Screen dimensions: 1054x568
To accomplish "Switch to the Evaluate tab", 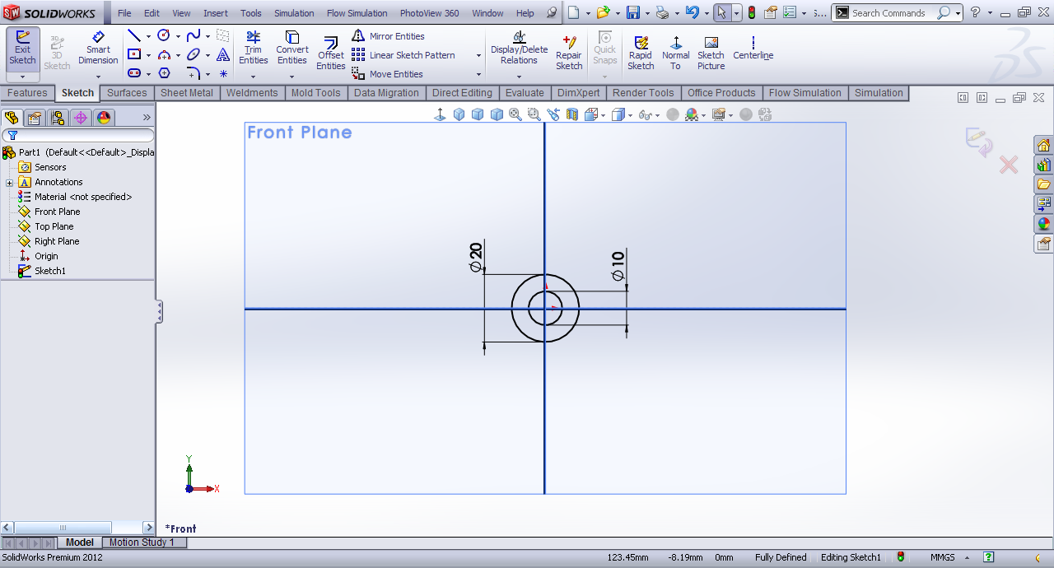I will tap(525, 93).
